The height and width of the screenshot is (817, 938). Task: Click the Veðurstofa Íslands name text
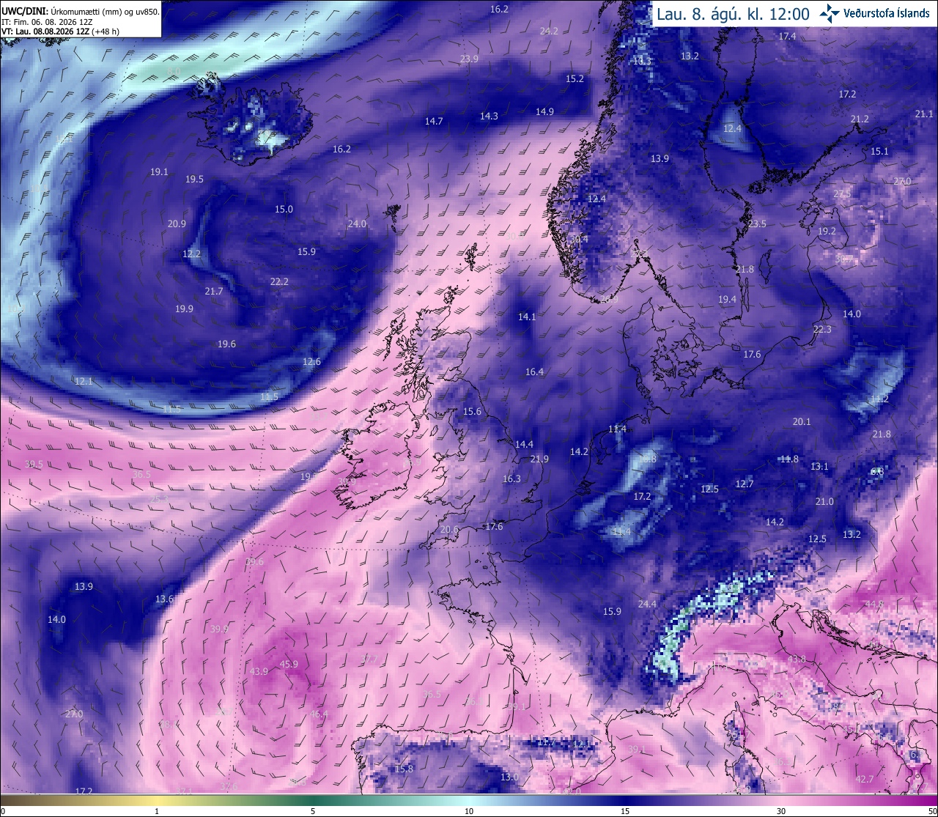886,13
